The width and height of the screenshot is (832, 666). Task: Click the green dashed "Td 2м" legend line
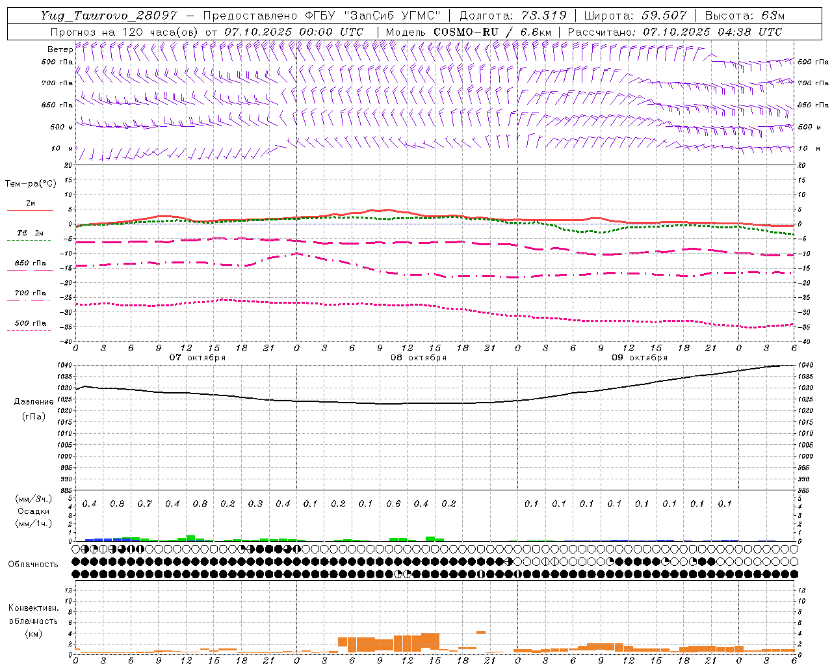29,240
